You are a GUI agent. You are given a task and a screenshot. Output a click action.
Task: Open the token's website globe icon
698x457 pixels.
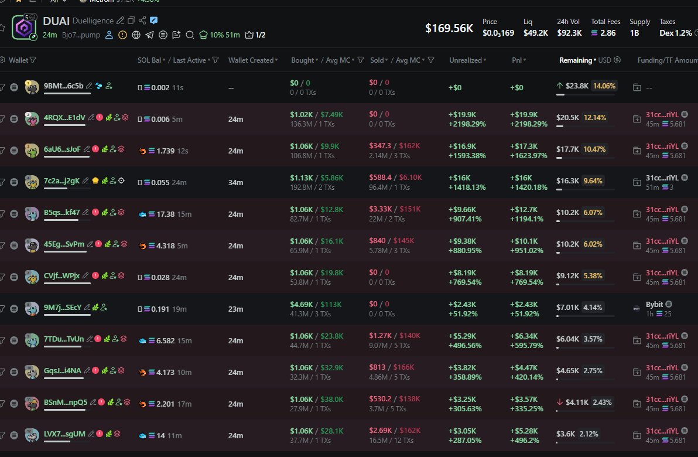coord(136,35)
